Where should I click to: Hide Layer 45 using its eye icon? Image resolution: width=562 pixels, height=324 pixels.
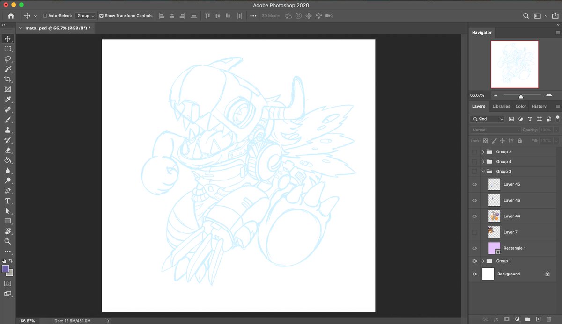pos(474,184)
